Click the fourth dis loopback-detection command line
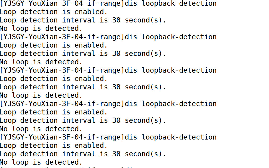This screenshot has width=269, height=168. point(108,104)
